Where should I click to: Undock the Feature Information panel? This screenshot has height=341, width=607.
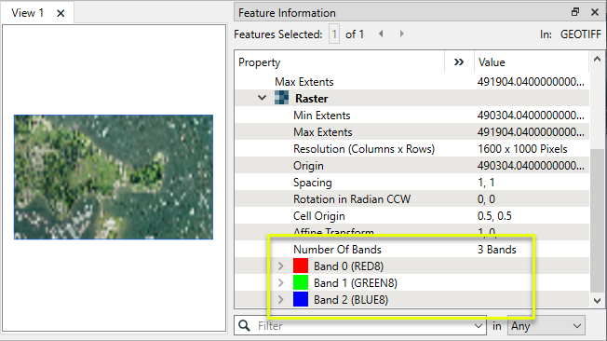pyautogui.click(x=575, y=12)
